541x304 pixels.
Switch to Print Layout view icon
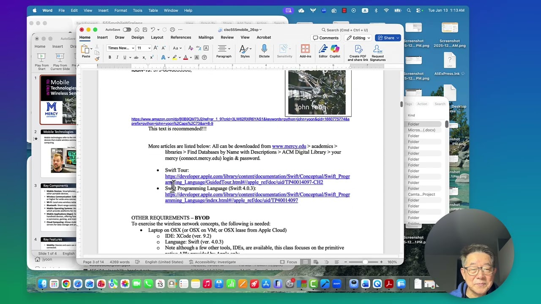[306, 262]
